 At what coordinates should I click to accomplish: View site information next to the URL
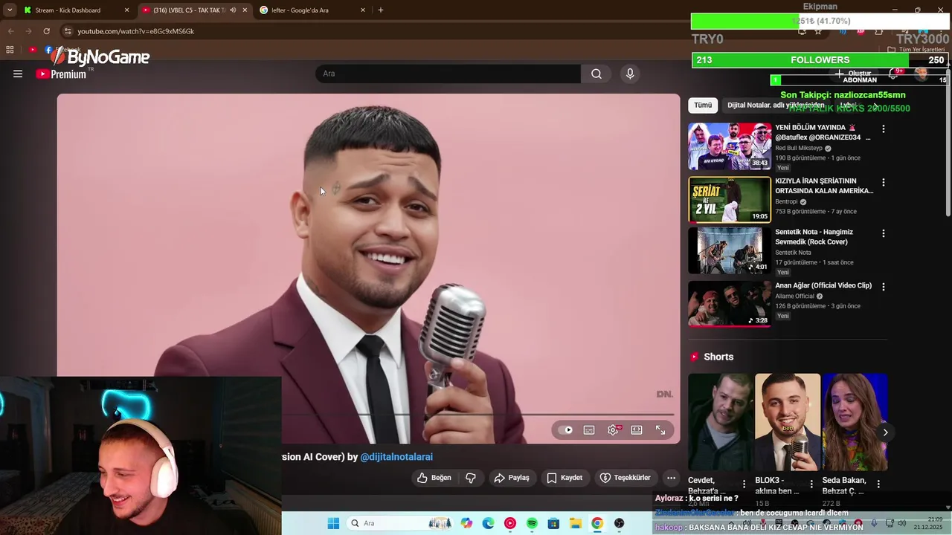pos(68,31)
